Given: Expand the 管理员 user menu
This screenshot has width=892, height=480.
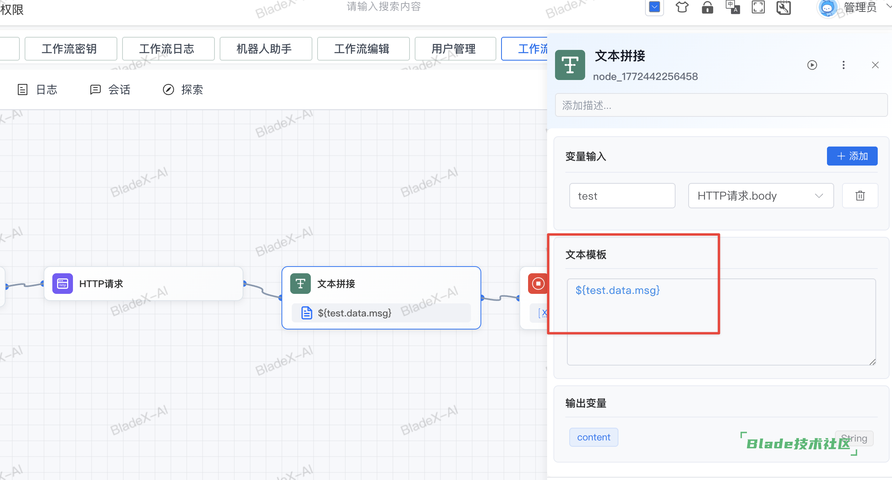Looking at the screenshot, I should (x=860, y=7).
